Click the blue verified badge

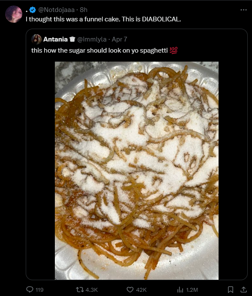(x=33, y=10)
